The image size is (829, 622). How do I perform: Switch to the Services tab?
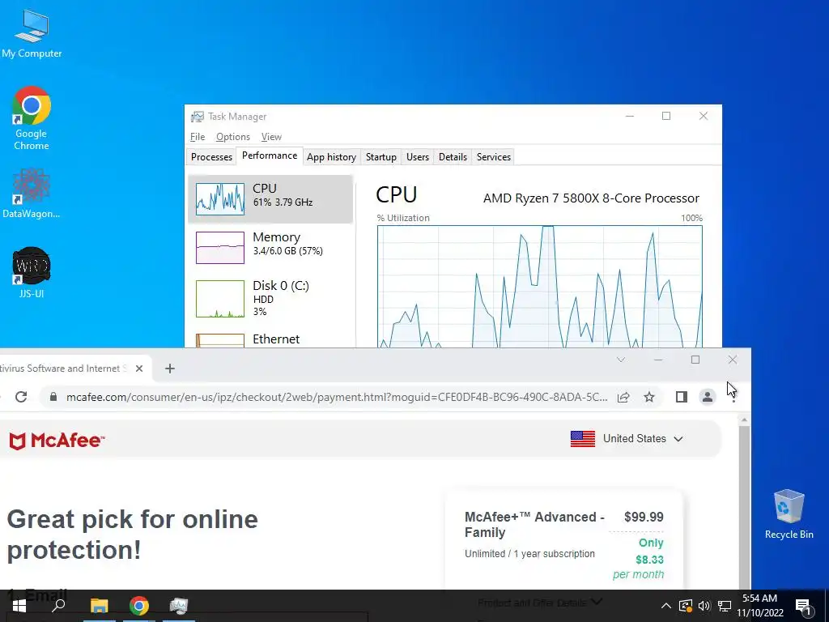click(x=494, y=157)
